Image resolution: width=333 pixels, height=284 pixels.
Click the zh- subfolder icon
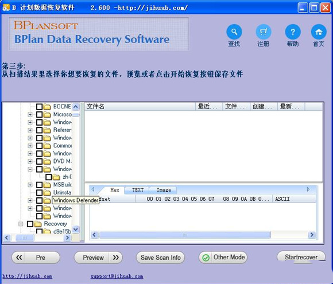point(56,177)
